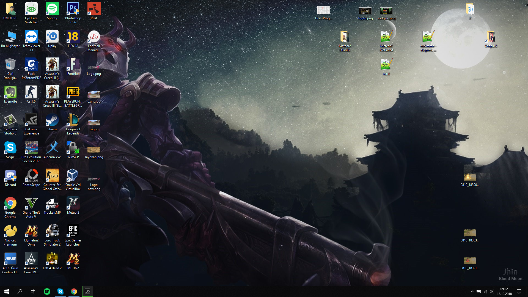
Task: Open the Meteor2 Notlar.txt file
Action: (x=386, y=41)
